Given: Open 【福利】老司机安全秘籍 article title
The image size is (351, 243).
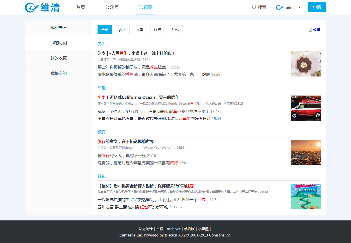Looking at the screenshot, I should pyautogui.click(x=147, y=186).
